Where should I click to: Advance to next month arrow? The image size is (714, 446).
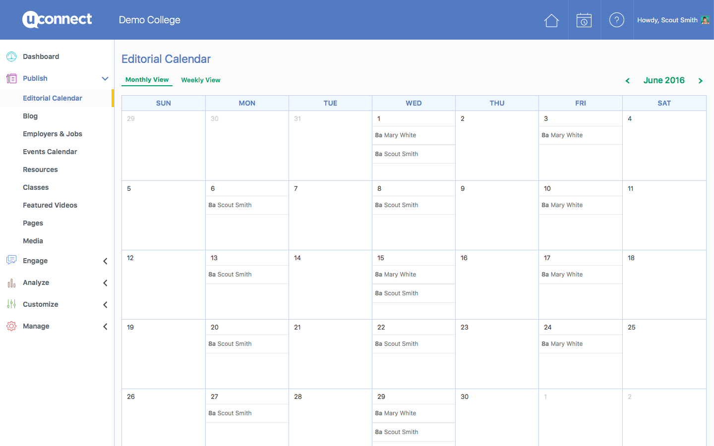pos(701,81)
